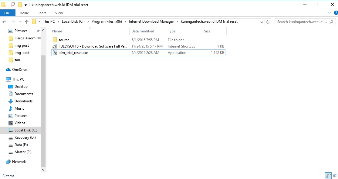Click the search magnifier icon
This screenshot has width=338, height=179.
pos(332,22)
